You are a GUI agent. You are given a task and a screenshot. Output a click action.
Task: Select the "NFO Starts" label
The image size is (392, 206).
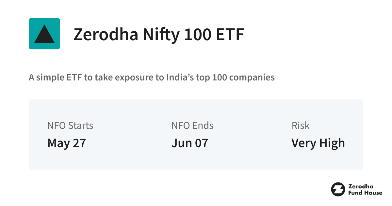tap(70, 126)
